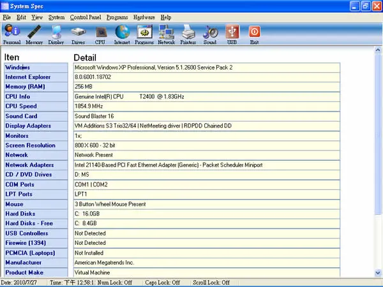Click the Internet Explorer item button
Screen dimensions: 383x287
[x=36, y=77]
